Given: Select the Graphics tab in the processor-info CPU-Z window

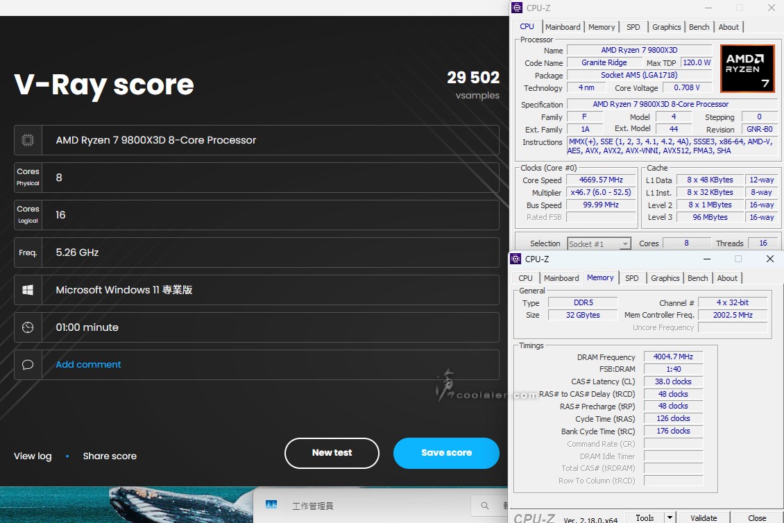Looking at the screenshot, I should coord(666,27).
